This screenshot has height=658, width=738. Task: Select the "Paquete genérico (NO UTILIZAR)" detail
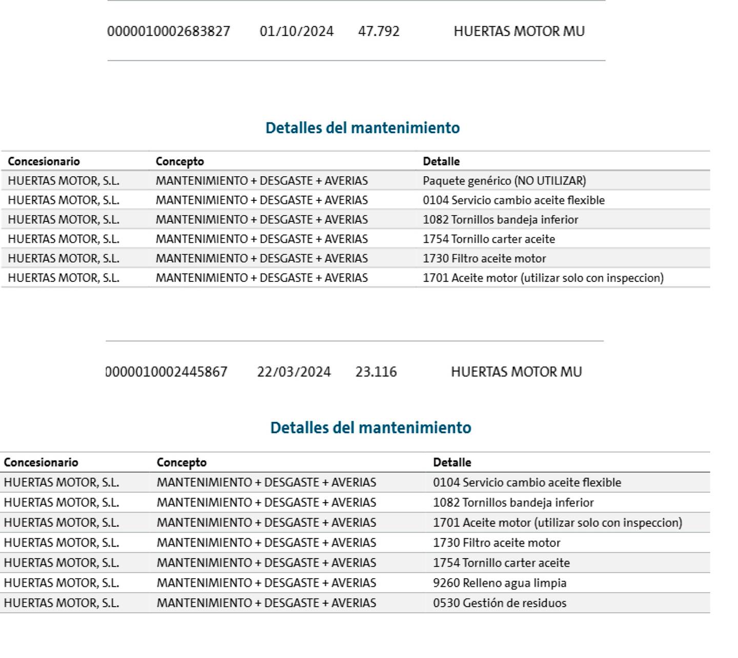pos(504,181)
